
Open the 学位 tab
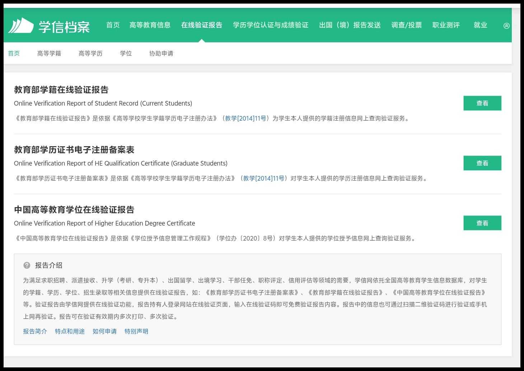point(126,54)
